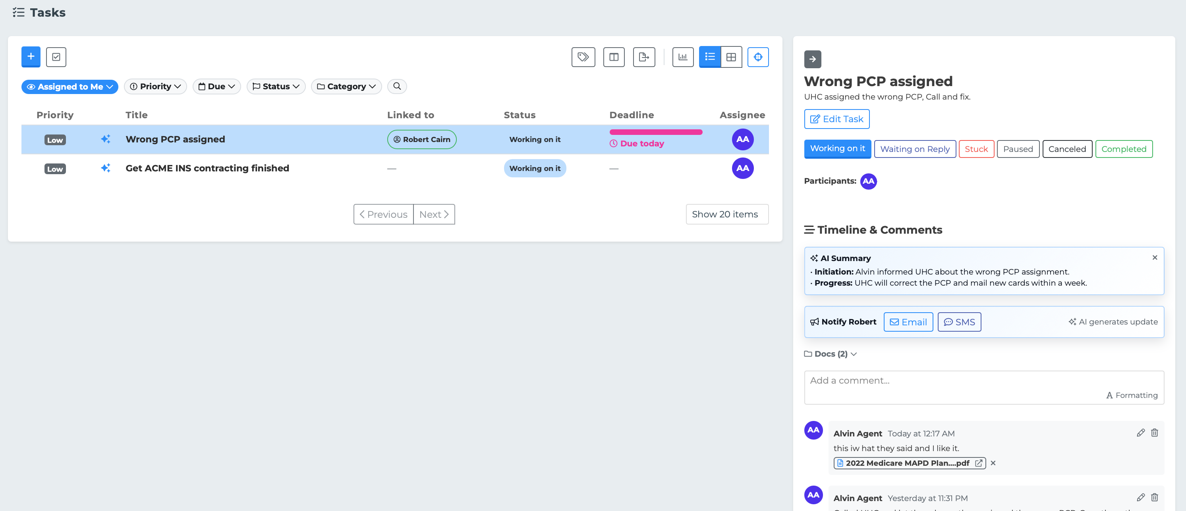1186x511 pixels.
Task: Expand the Category filter dropdown
Action: point(346,86)
